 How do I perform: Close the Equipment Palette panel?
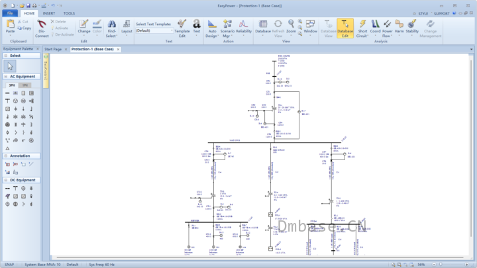coord(38,49)
